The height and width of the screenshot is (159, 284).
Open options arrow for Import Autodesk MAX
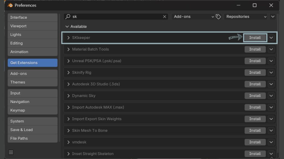(271, 107)
